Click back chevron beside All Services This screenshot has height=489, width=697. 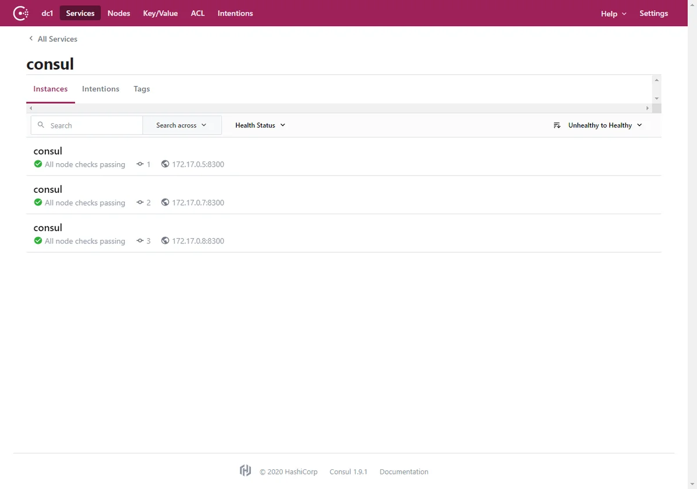coord(31,39)
